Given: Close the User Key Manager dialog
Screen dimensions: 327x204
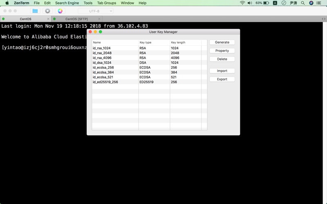Looking at the screenshot, I should (x=90, y=32).
